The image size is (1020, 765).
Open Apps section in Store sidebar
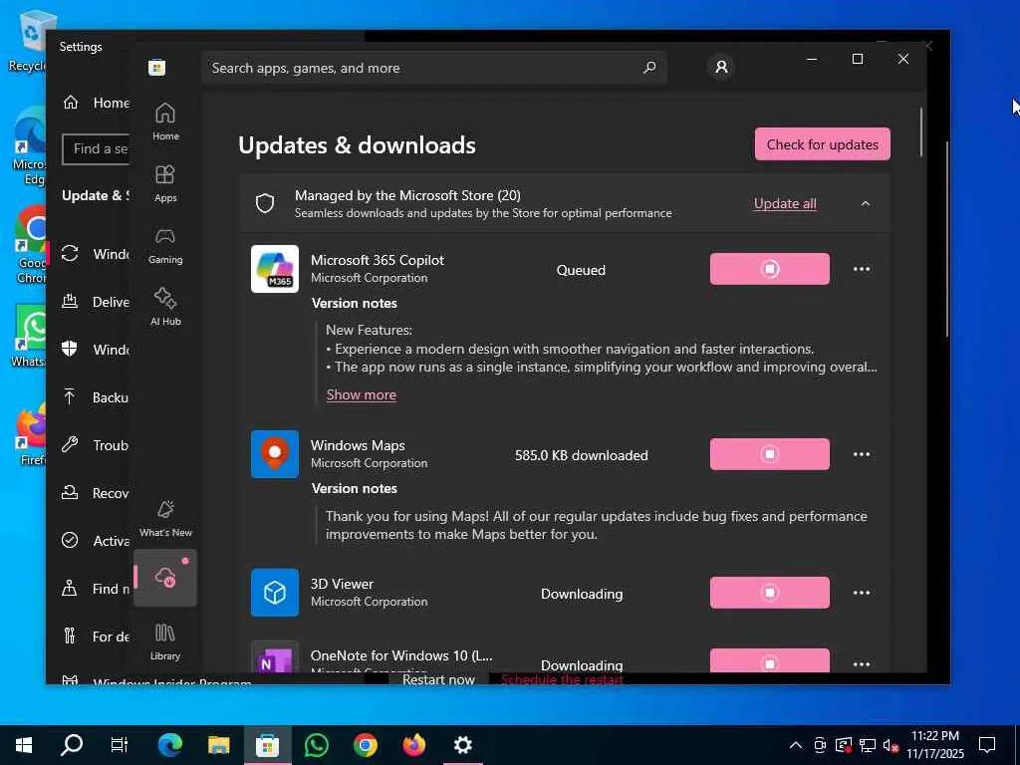(x=165, y=183)
